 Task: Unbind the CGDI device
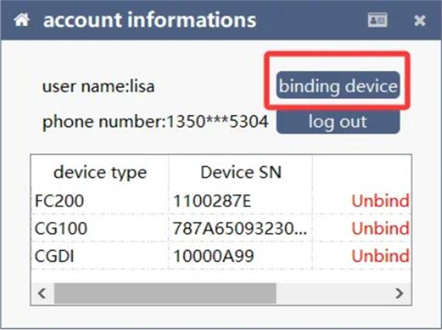click(380, 256)
